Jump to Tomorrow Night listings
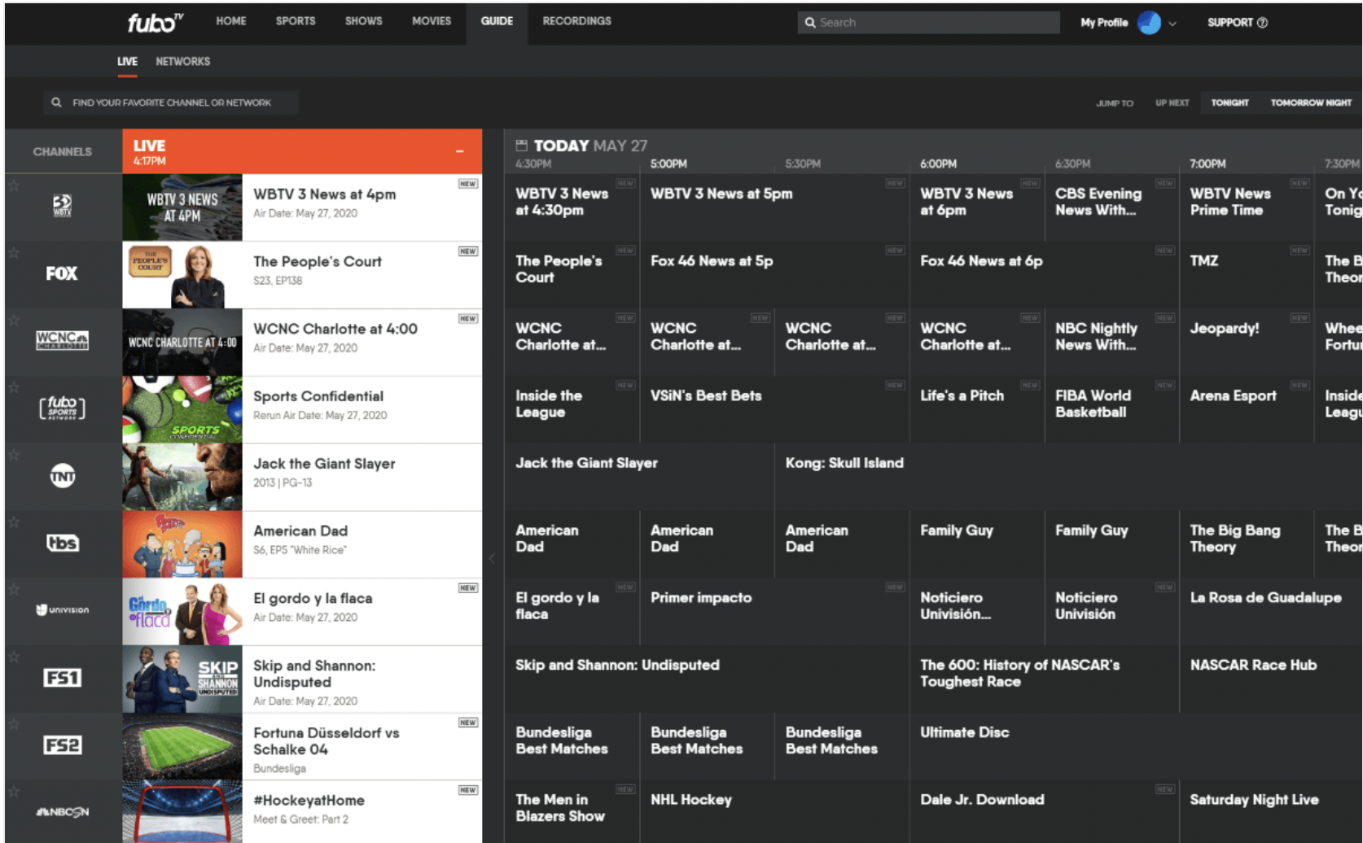 point(1310,103)
